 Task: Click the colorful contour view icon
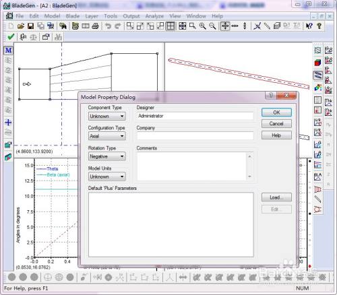point(317,88)
